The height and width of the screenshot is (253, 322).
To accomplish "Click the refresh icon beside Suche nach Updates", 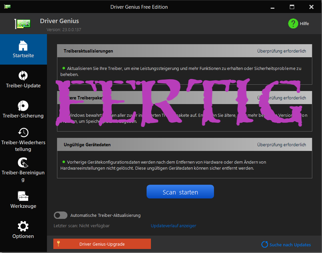I will tap(265, 245).
